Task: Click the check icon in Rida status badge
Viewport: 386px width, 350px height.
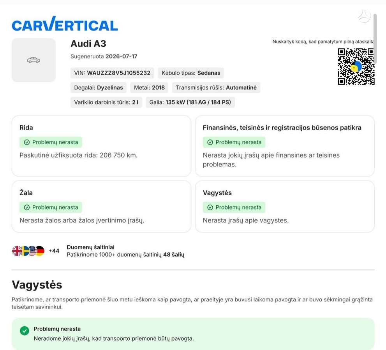Action: (x=27, y=142)
